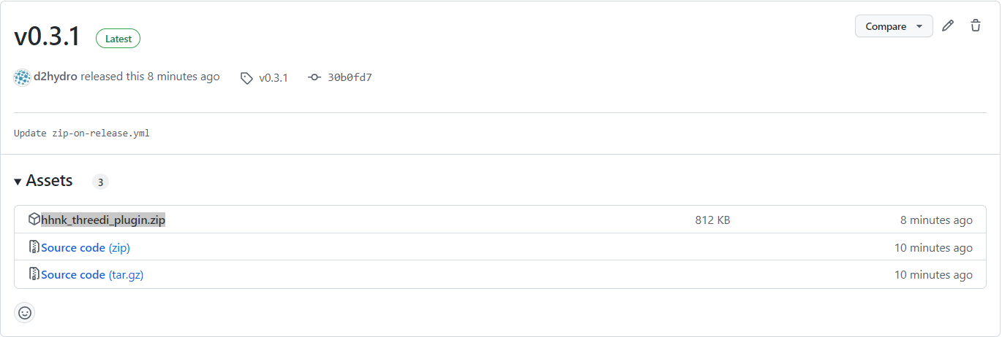This screenshot has height=337, width=1002.
Task: Click the zip file icon for Source code (zip)
Action: (x=34, y=247)
